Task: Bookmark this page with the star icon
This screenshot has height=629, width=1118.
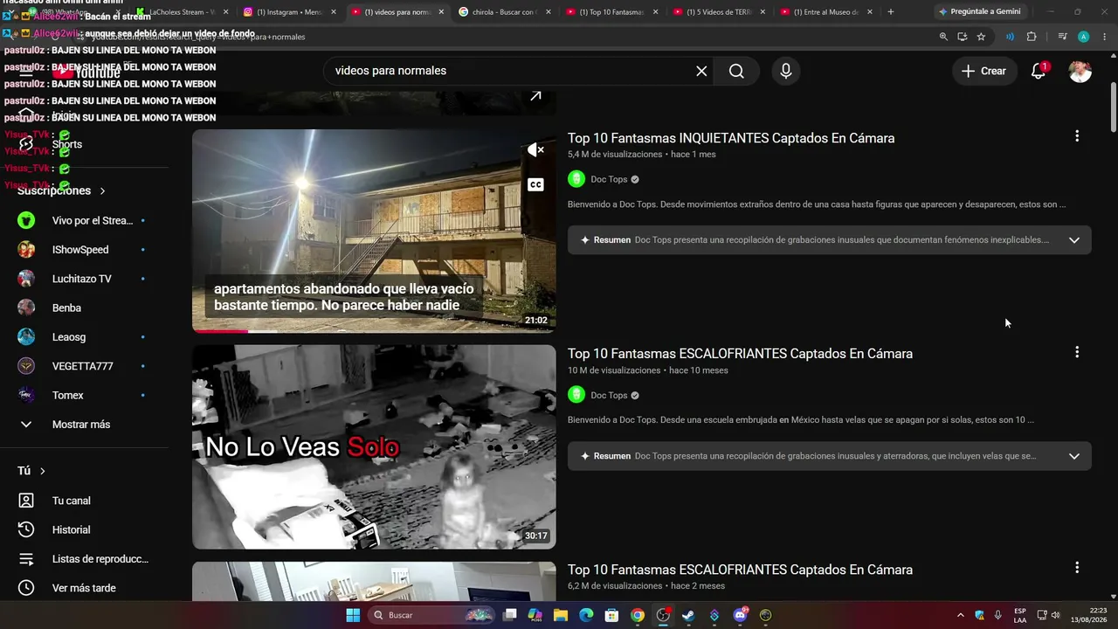Action: [x=981, y=37]
